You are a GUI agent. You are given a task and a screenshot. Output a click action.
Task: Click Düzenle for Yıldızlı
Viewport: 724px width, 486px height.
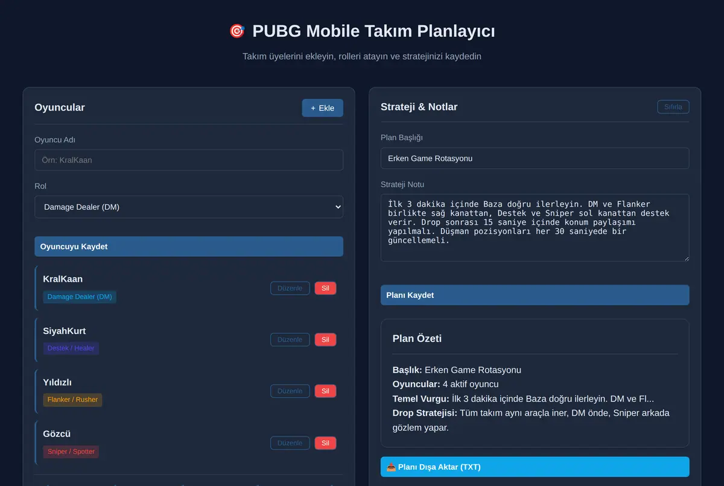[290, 391]
